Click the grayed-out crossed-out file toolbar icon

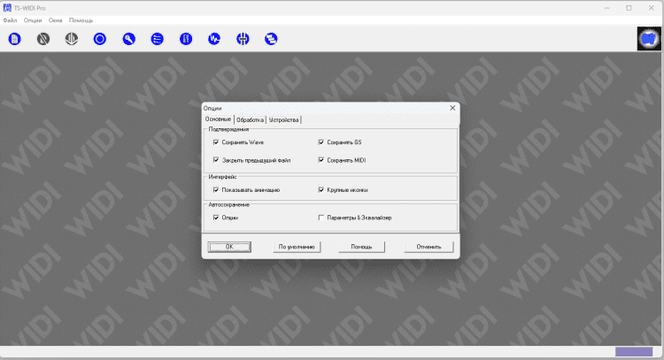[x=43, y=39]
